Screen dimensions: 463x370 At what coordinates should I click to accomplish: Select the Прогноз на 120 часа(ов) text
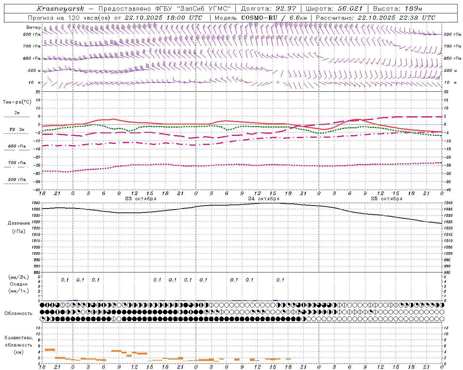pos(70,18)
